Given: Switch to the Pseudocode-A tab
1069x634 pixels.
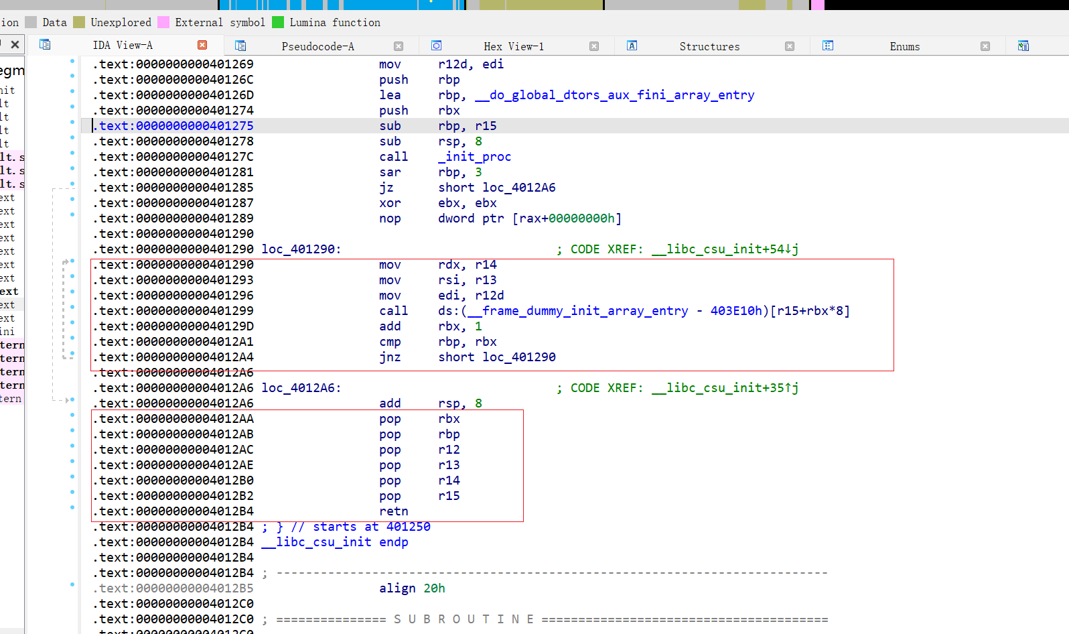Looking at the screenshot, I should (317, 46).
